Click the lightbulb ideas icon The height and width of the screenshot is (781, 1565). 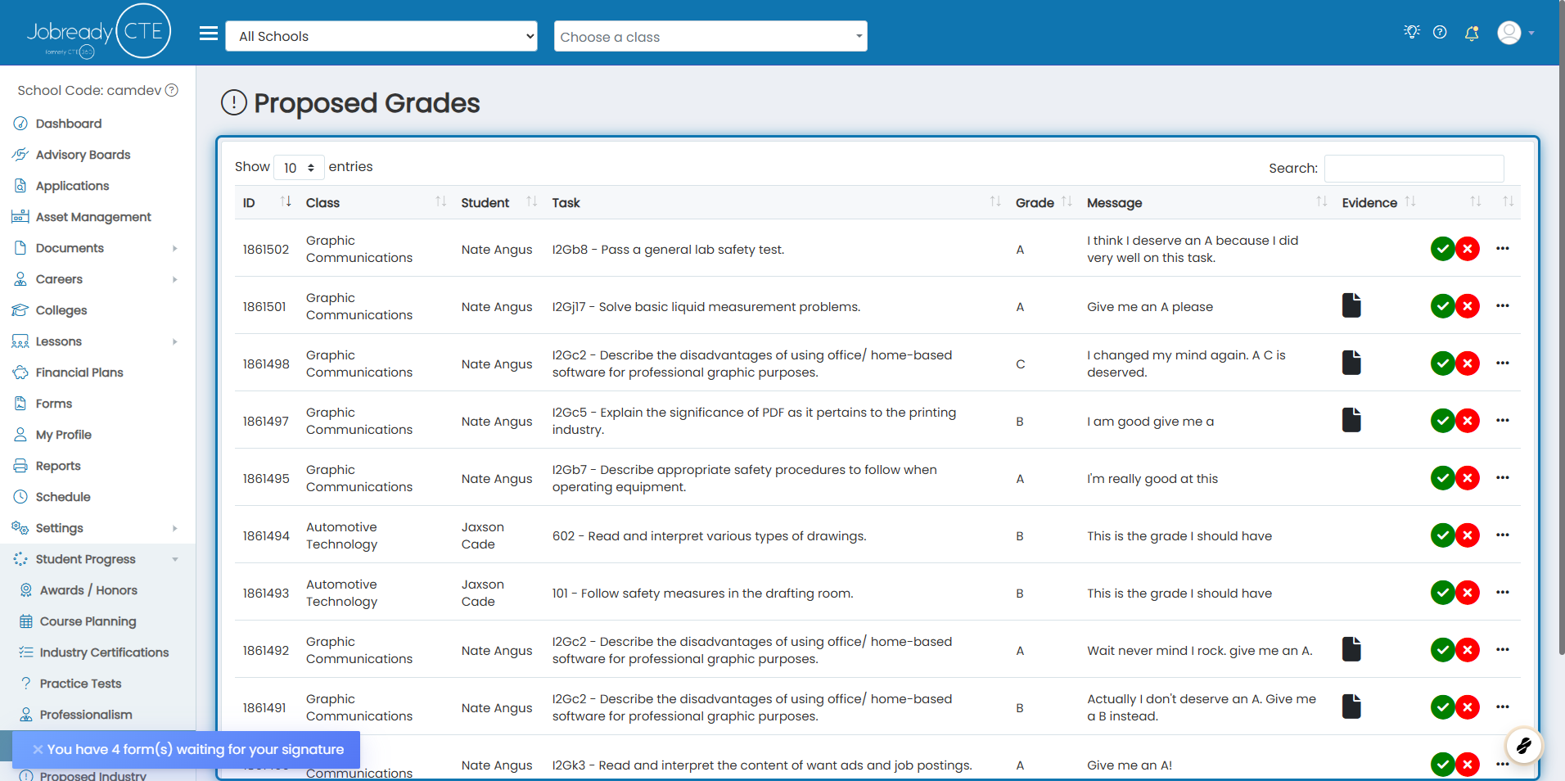point(1412,32)
